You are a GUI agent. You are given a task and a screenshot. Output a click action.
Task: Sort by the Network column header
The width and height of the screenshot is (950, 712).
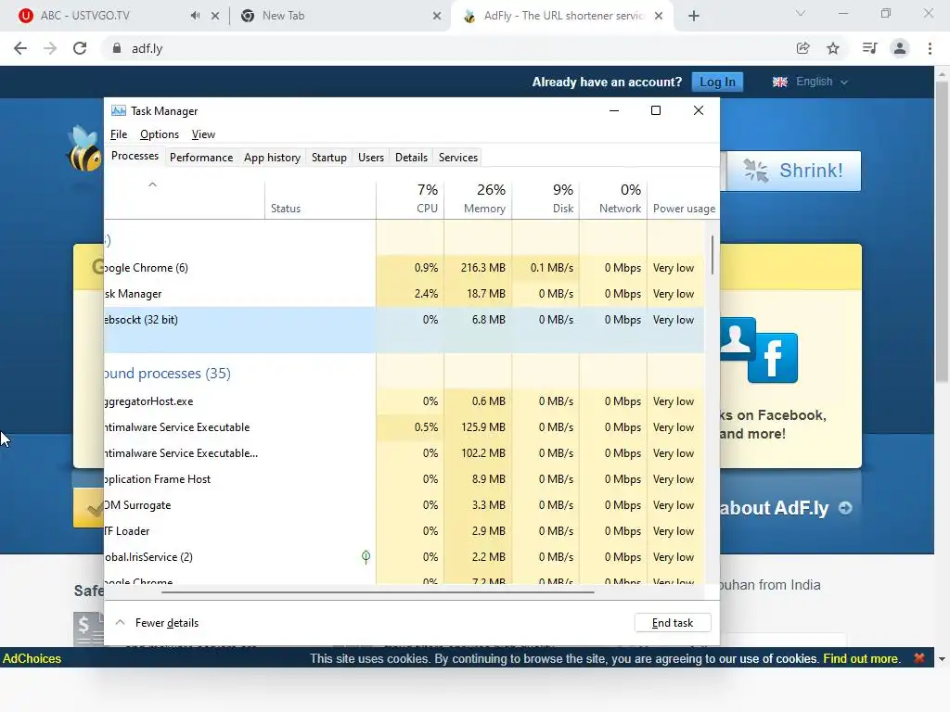point(613,198)
